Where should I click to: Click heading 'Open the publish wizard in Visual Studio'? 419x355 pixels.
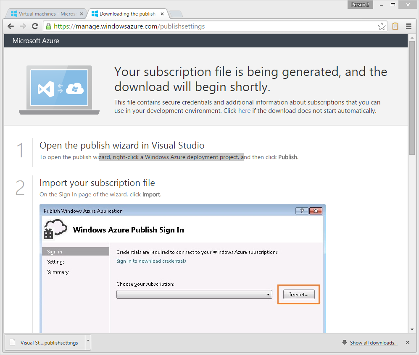pos(122,145)
